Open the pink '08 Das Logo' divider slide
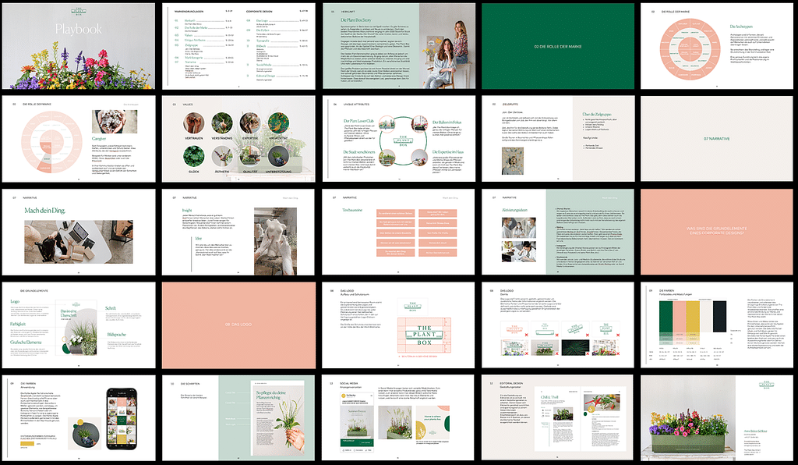The height and width of the screenshot is (465, 798). pyautogui.click(x=237, y=323)
